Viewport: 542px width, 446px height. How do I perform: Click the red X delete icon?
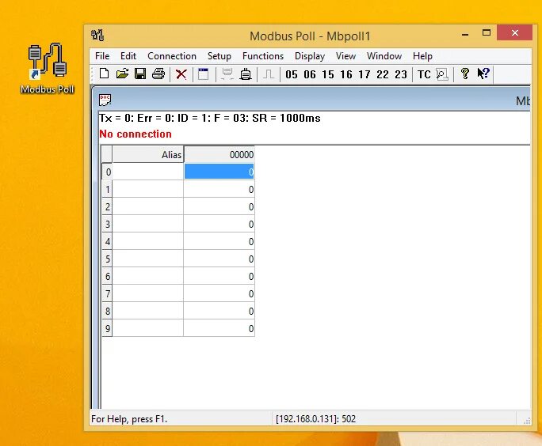tap(181, 74)
